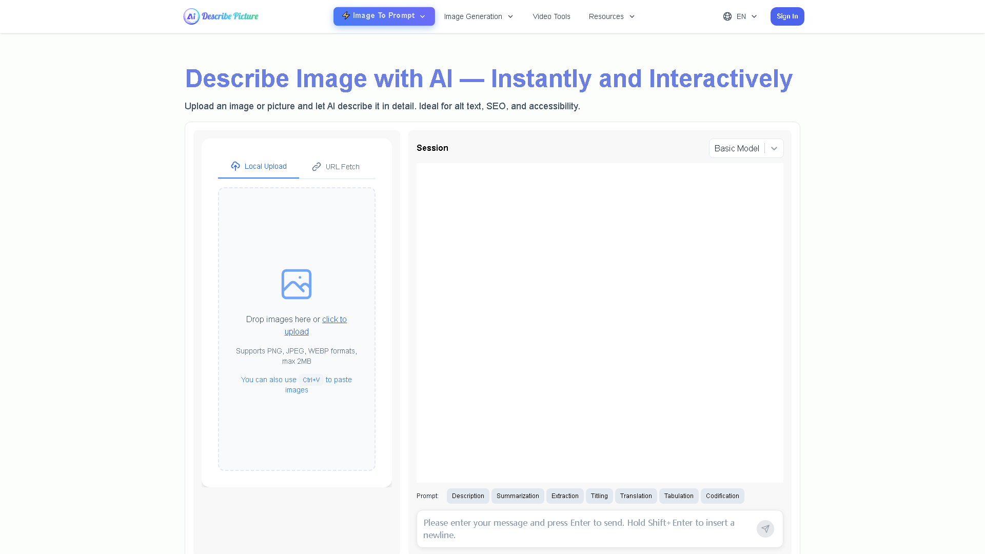Expand the Image Generation menu
The width and height of the screenshot is (985, 554).
[x=478, y=16]
